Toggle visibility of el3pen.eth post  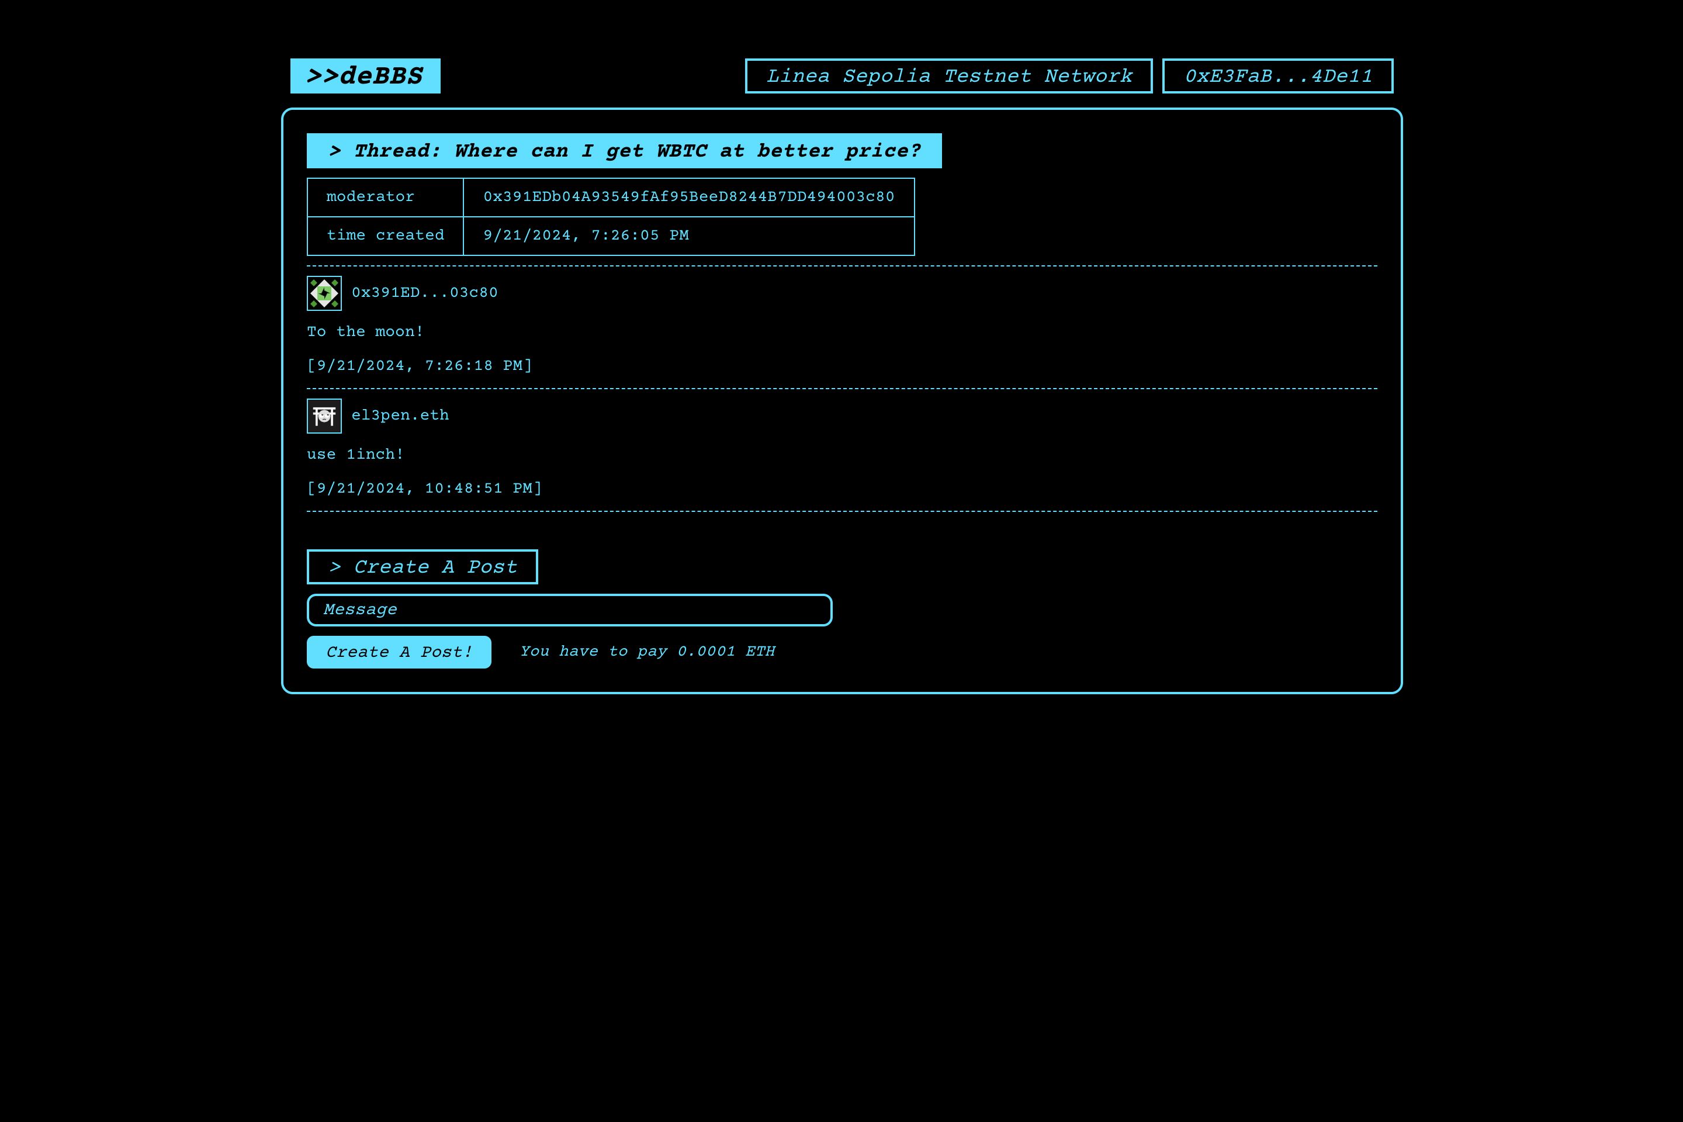pyautogui.click(x=324, y=415)
